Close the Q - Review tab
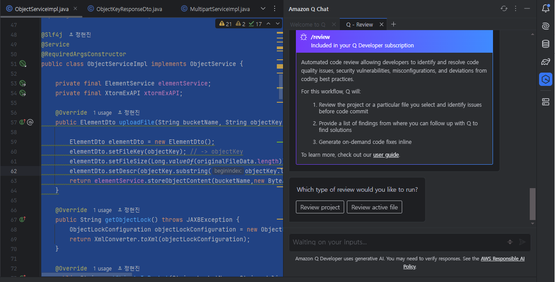This screenshot has width=555, height=282. coord(381,24)
